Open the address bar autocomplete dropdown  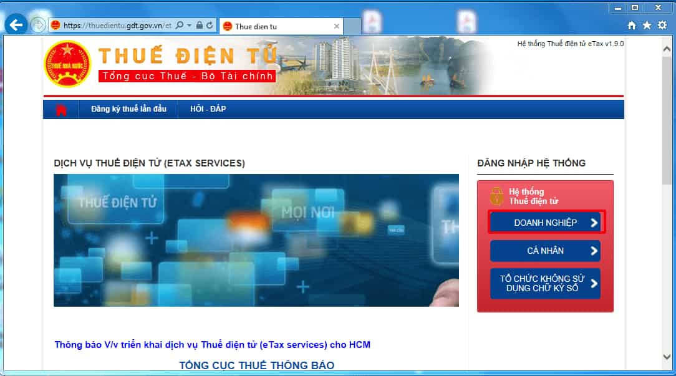tap(188, 24)
